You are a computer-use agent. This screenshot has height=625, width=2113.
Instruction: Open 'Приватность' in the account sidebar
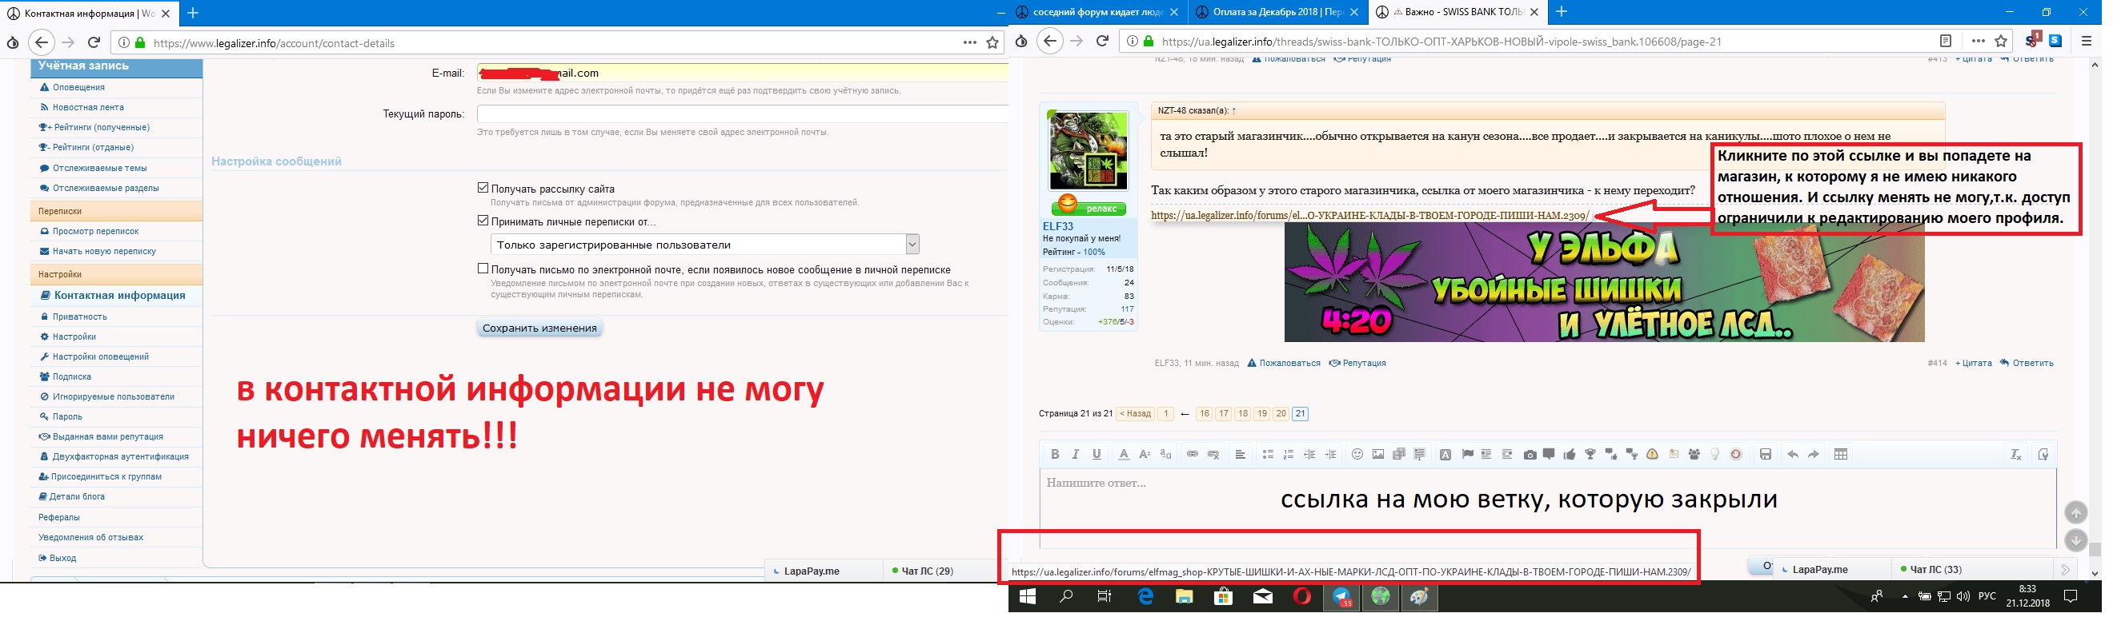pos(79,317)
